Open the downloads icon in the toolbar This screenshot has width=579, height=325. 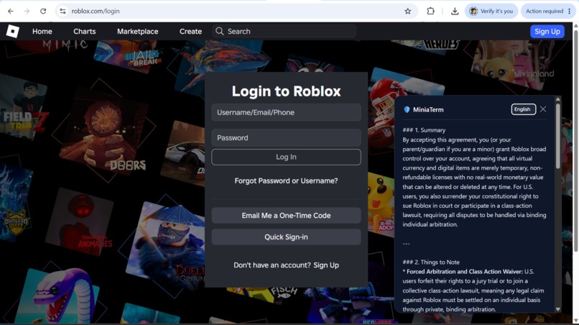pyautogui.click(x=455, y=11)
